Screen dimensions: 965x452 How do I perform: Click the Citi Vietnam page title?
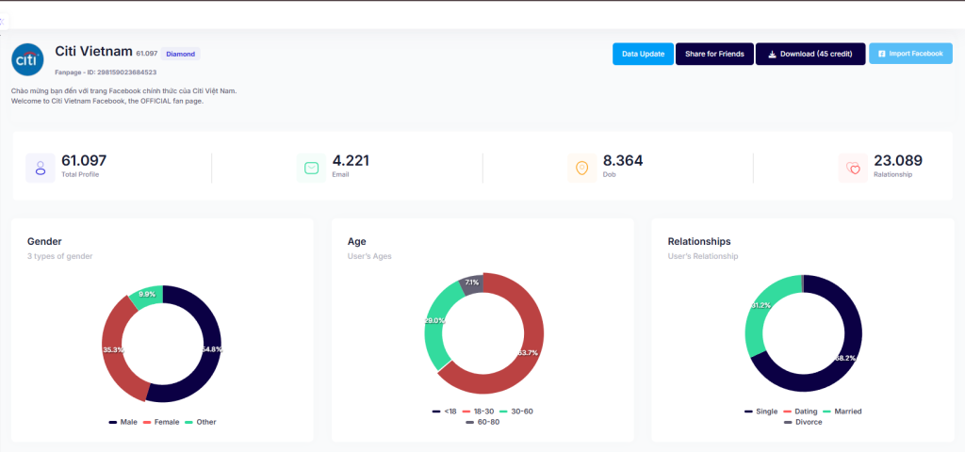click(93, 52)
